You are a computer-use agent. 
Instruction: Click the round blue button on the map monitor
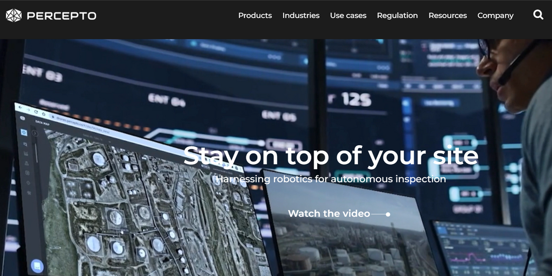pos(36,265)
